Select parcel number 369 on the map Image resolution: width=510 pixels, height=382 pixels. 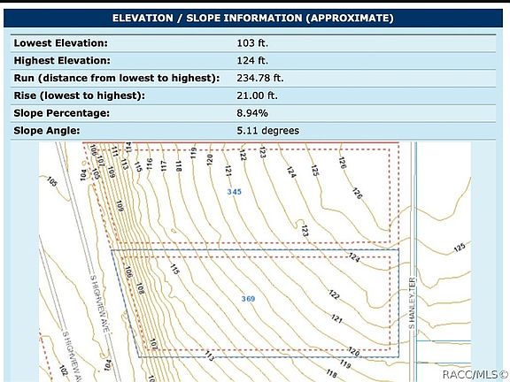tap(248, 299)
